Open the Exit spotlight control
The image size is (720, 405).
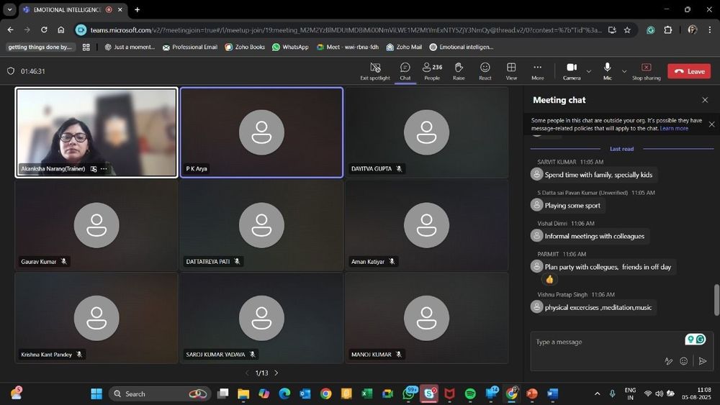374,70
